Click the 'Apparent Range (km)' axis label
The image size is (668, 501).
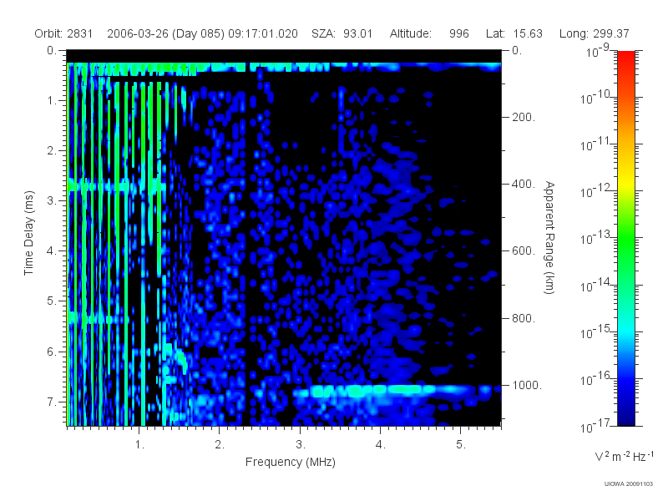[549, 237]
